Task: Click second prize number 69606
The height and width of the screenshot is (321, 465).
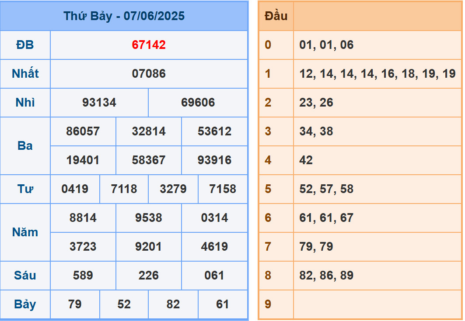Action: tap(198, 103)
